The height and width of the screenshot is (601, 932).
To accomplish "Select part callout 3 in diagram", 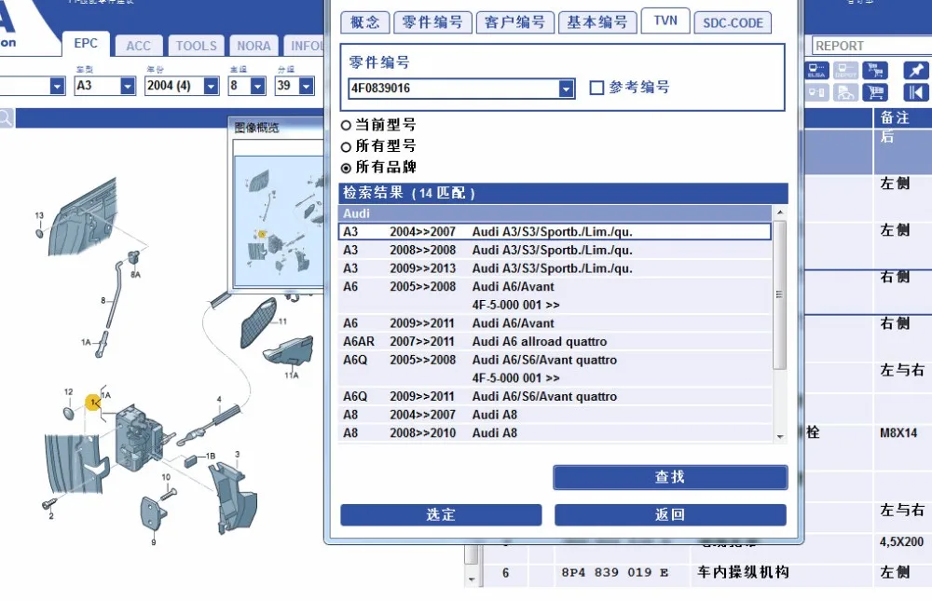I will coord(237,454).
